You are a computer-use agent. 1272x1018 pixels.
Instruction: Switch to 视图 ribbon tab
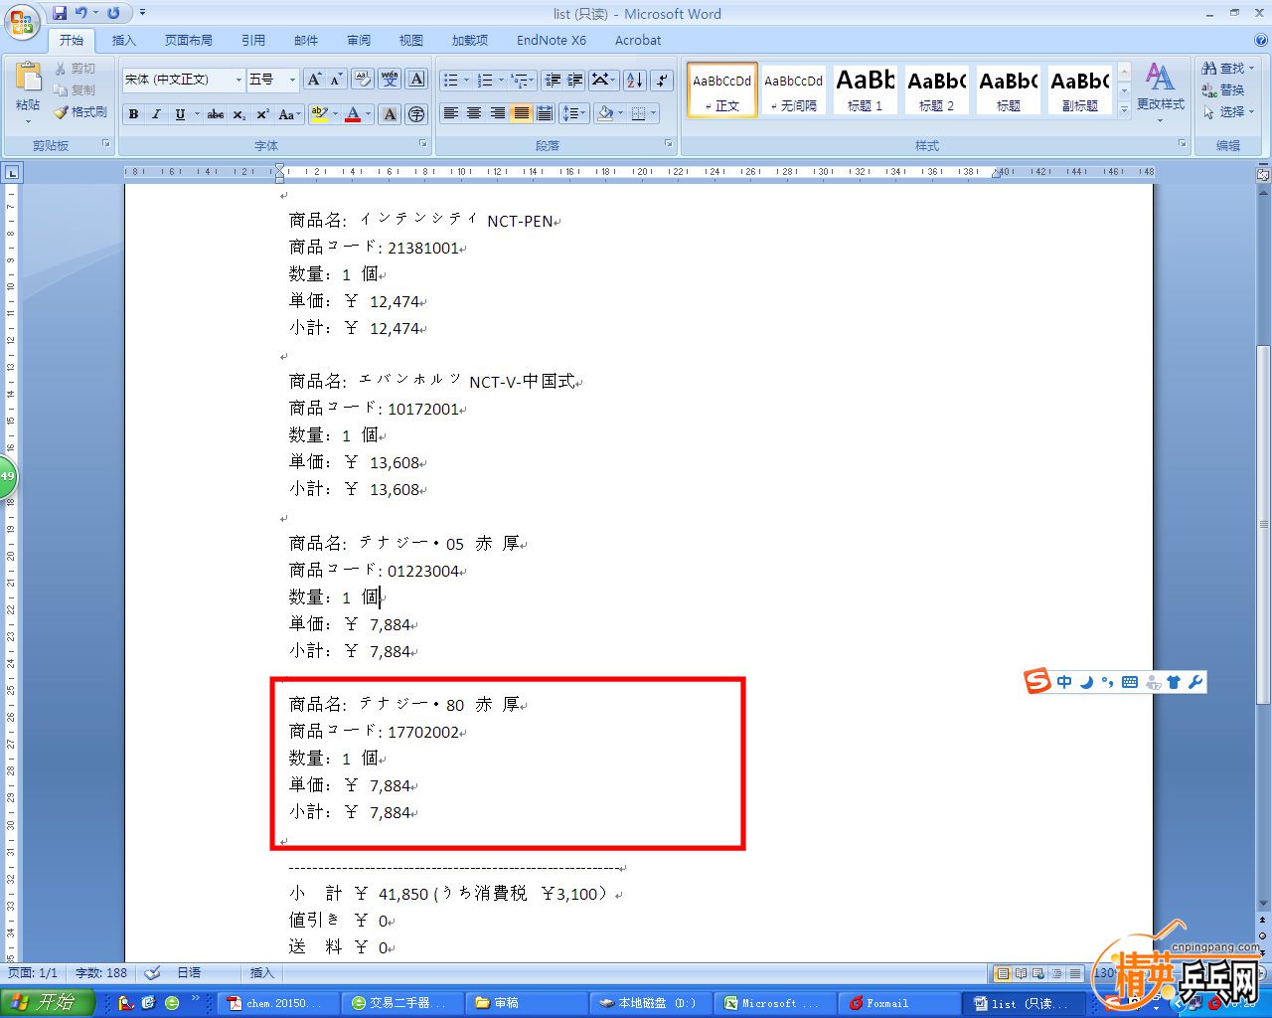click(411, 40)
